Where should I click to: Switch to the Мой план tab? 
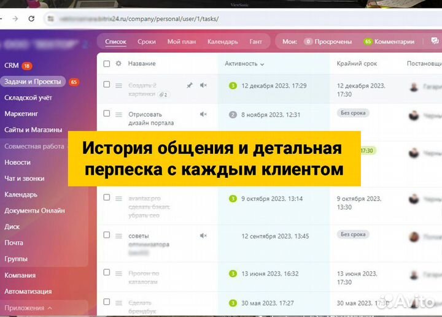tap(182, 42)
